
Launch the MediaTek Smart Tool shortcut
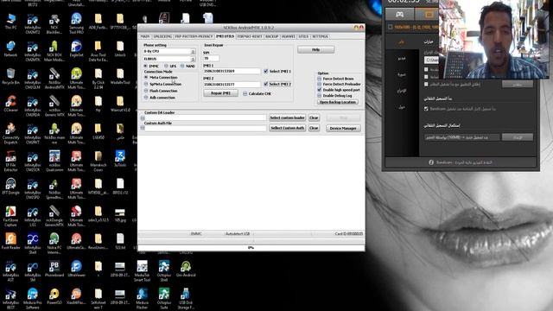coord(142,270)
